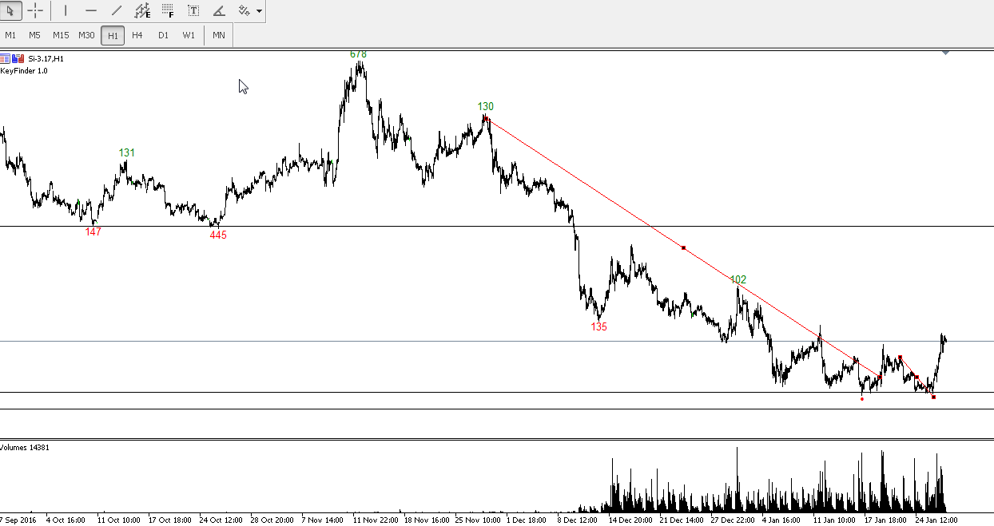Expand the shapes tool dropdown arrow
This screenshot has width=994, height=526.
[x=259, y=11]
